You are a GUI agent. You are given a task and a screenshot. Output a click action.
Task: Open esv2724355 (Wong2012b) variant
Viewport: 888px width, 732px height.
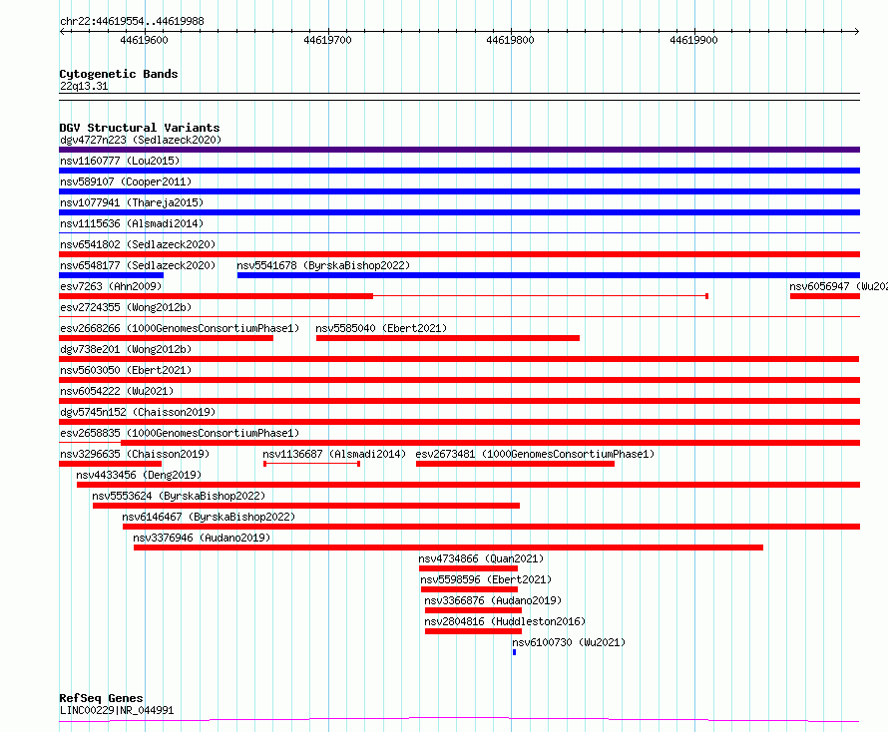click(x=126, y=307)
